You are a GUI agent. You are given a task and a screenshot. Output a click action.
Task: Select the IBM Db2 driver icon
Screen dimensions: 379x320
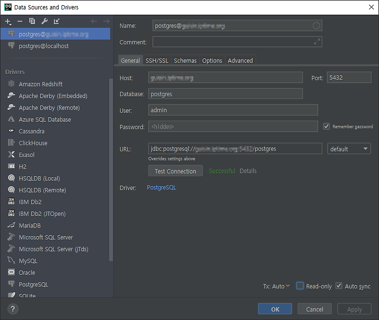pyautogui.click(x=11, y=201)
